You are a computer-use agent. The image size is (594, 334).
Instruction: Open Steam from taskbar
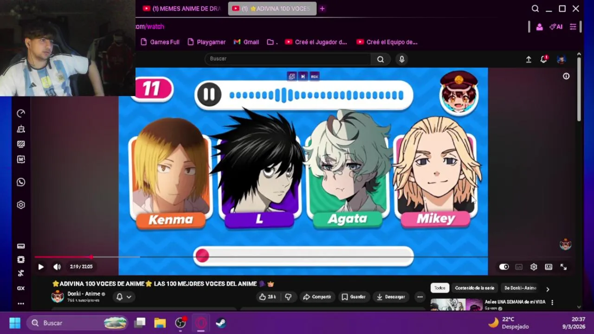221,323
